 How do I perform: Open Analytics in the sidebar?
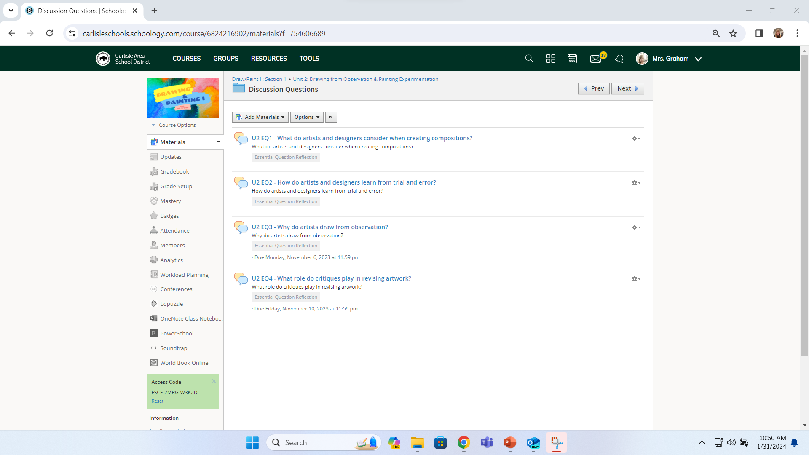(171, 260)
